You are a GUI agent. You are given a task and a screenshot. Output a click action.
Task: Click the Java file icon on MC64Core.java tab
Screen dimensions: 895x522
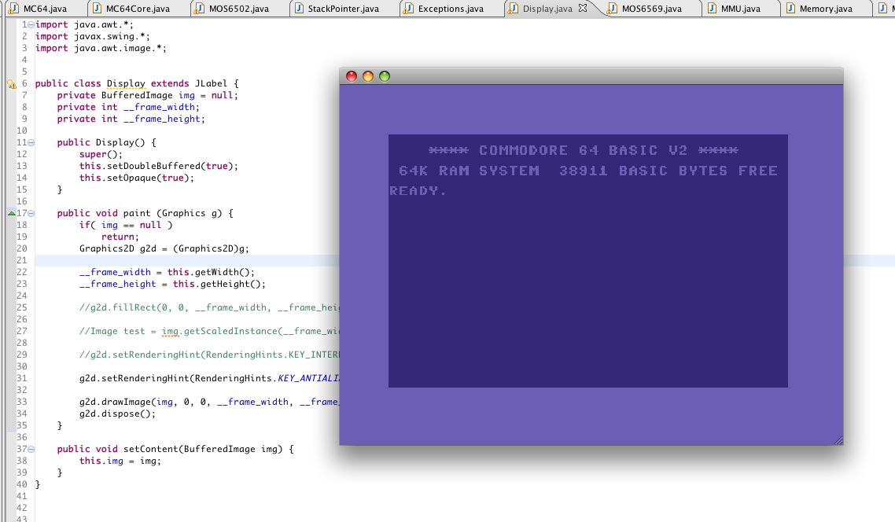coord(97,8)
